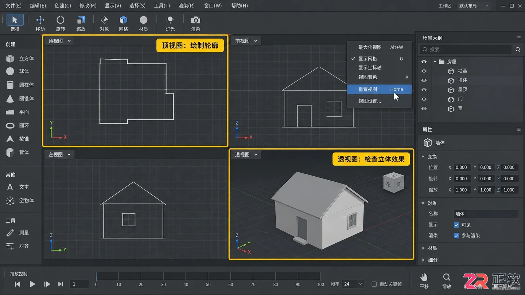The image size is (525, 295).
Task: Open the 渲染(R) menu
Action: [x=186, y=6]
